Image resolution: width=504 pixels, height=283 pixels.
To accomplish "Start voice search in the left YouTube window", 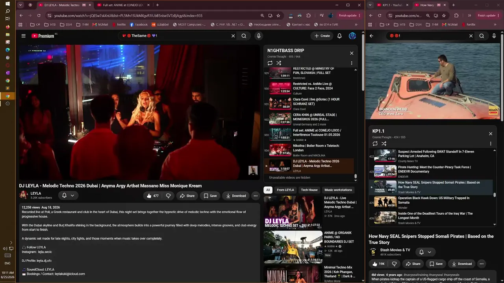I will 259,36.
